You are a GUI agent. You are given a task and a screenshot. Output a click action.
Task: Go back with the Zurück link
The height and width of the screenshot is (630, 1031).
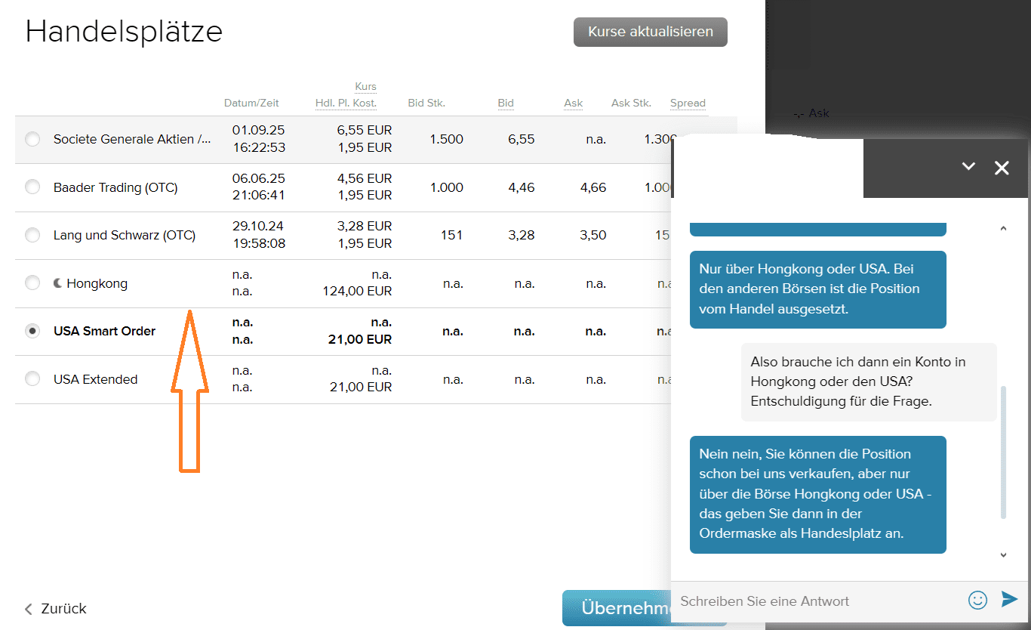pyautogui.click(x=55, y=608)
